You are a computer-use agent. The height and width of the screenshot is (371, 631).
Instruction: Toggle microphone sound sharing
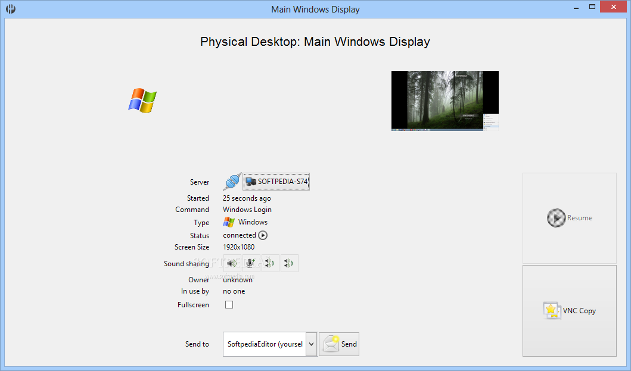pyautogui.click(x=251, y=263)
